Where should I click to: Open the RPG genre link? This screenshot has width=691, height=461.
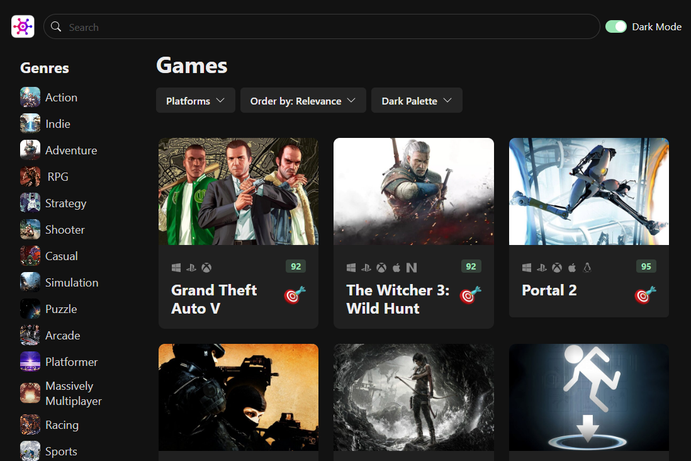(x=58, y=177)
